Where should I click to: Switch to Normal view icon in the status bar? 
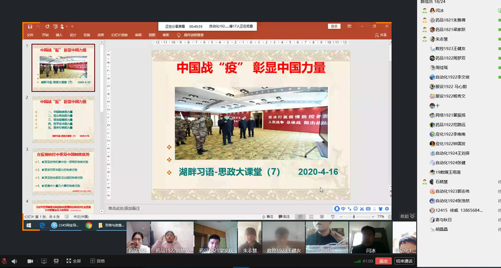[x=300, y=217]
